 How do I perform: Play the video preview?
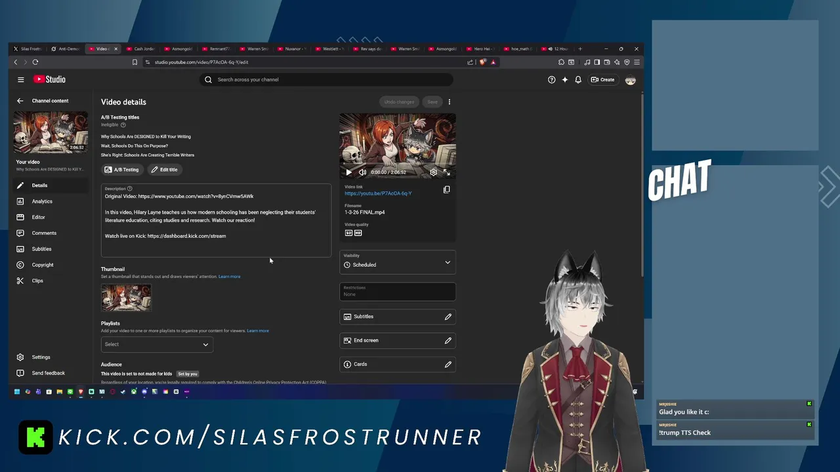point(348,172)
